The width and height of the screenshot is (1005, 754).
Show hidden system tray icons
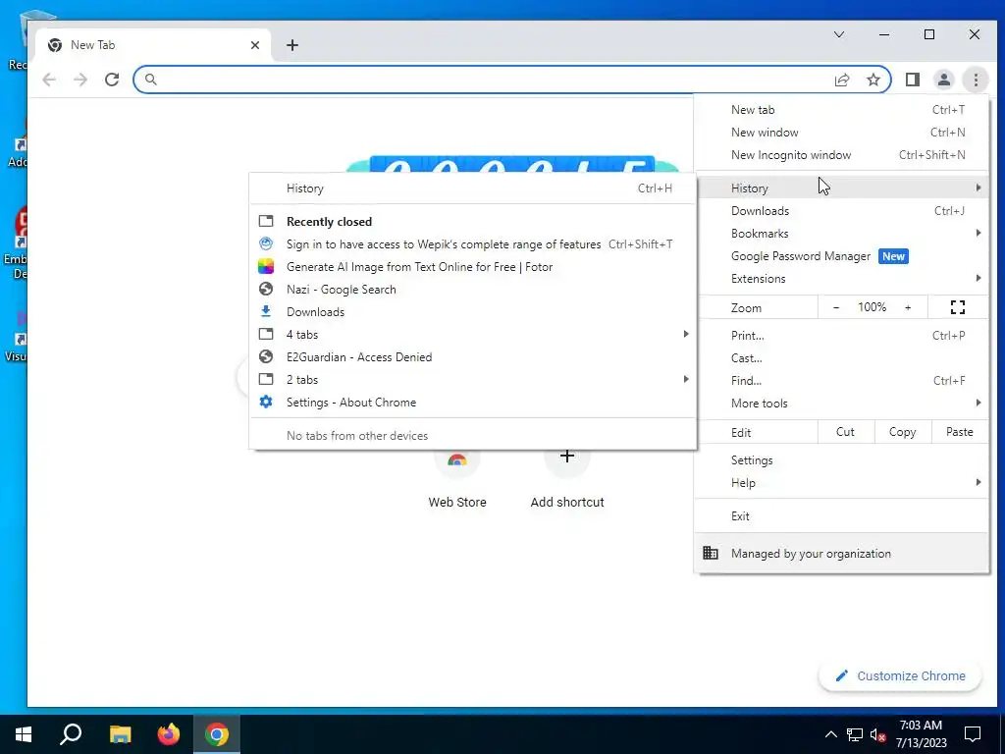coord(830,734)
